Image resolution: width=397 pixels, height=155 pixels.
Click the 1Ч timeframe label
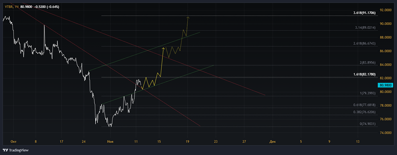point(16,7)
